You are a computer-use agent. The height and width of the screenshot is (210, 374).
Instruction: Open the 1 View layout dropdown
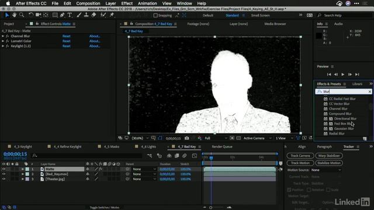pos(285,138)
